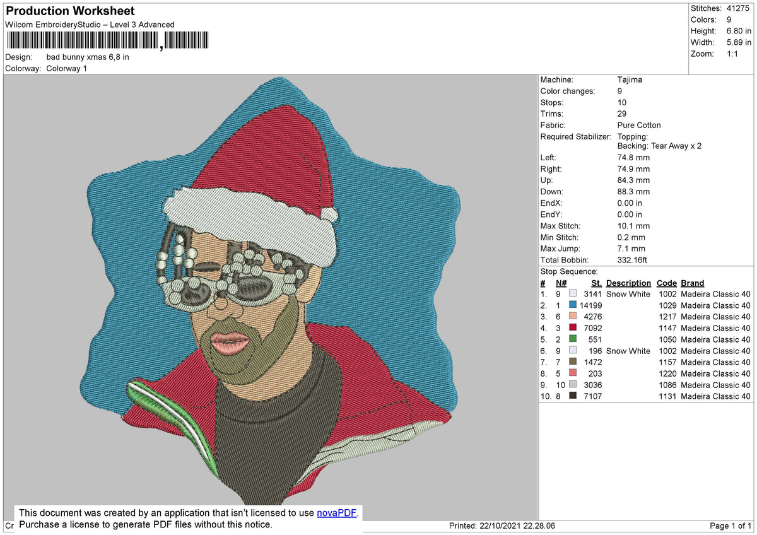Viewport: 757px width, 535px height.
Task: Click the stitch count 7107 in row 10
Action: (x=593, y=396)
